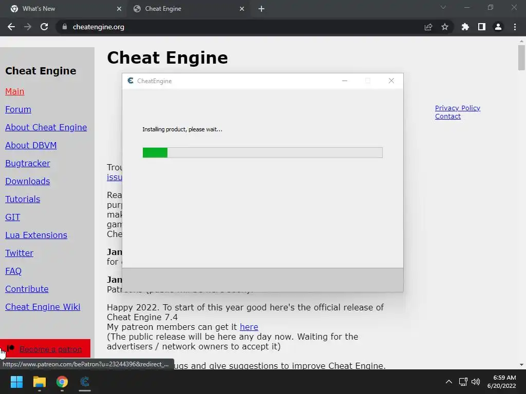Viewport: 526px width, 394px height.
Task: Click the installer progress bar
Action: coord(262,152)
